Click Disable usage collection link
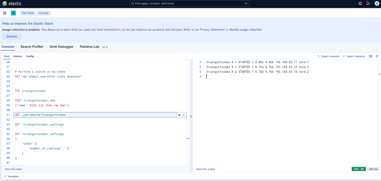 pyautogui.click(x=246, y=30)
